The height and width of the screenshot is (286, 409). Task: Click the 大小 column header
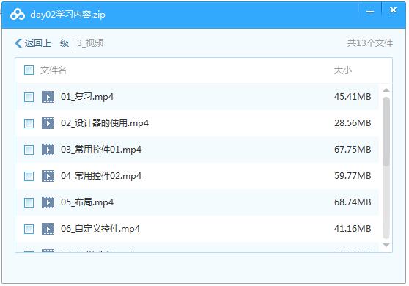click(x=343, y=70)
